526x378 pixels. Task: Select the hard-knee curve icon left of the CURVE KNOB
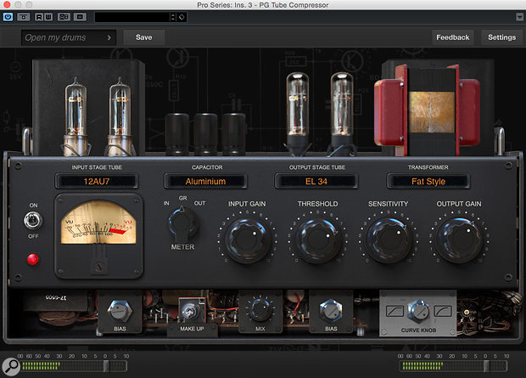pos(394,311)
